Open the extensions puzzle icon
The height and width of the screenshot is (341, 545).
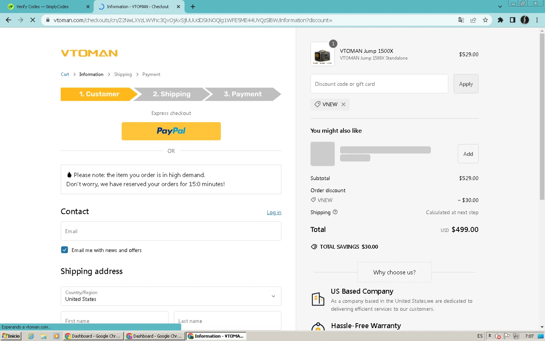click(x=500, y=20)
